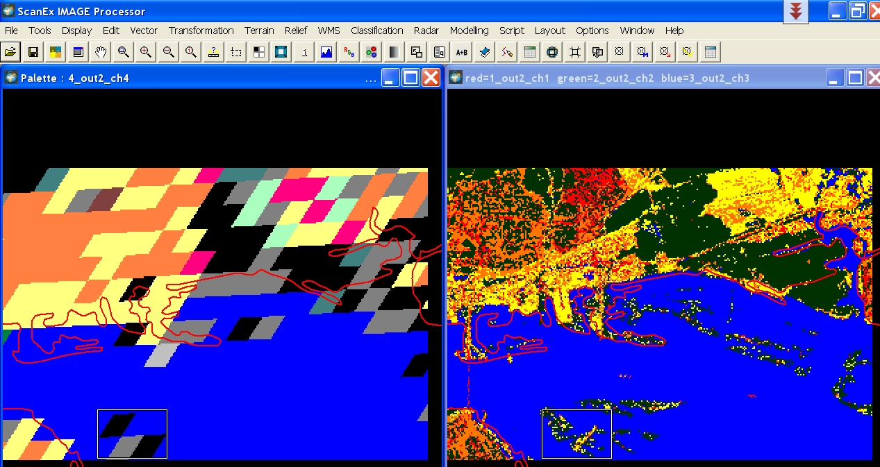
Task: Click the white overview rectangle in Palette window
Action: [x=132, y=434]
